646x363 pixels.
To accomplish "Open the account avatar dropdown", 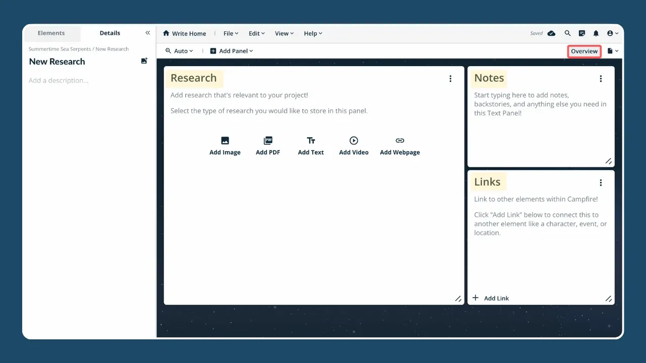I will point(612,33).
